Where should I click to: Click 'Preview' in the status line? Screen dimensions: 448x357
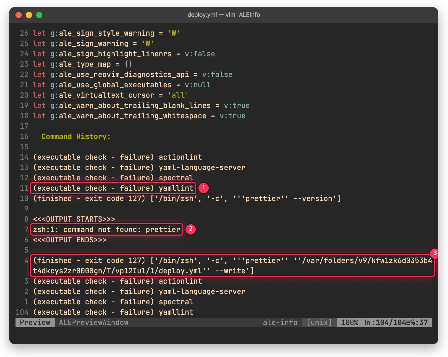pos(35,322)
